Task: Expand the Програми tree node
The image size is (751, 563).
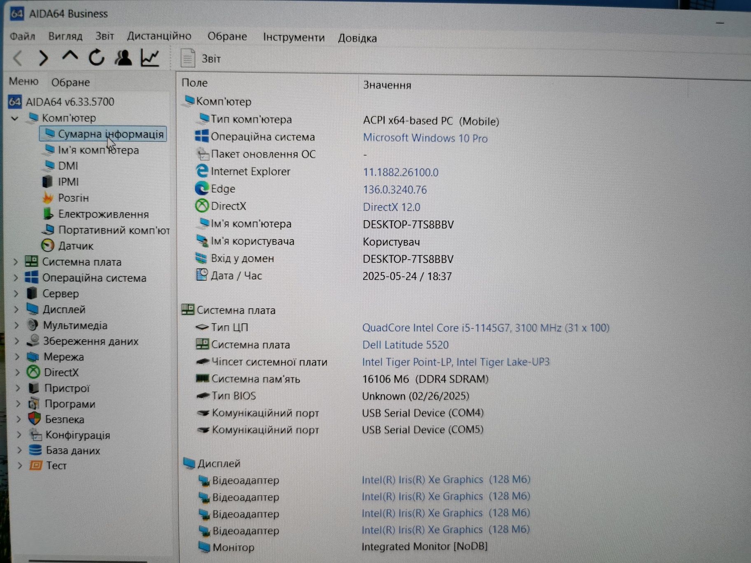Action: (18, 404)
